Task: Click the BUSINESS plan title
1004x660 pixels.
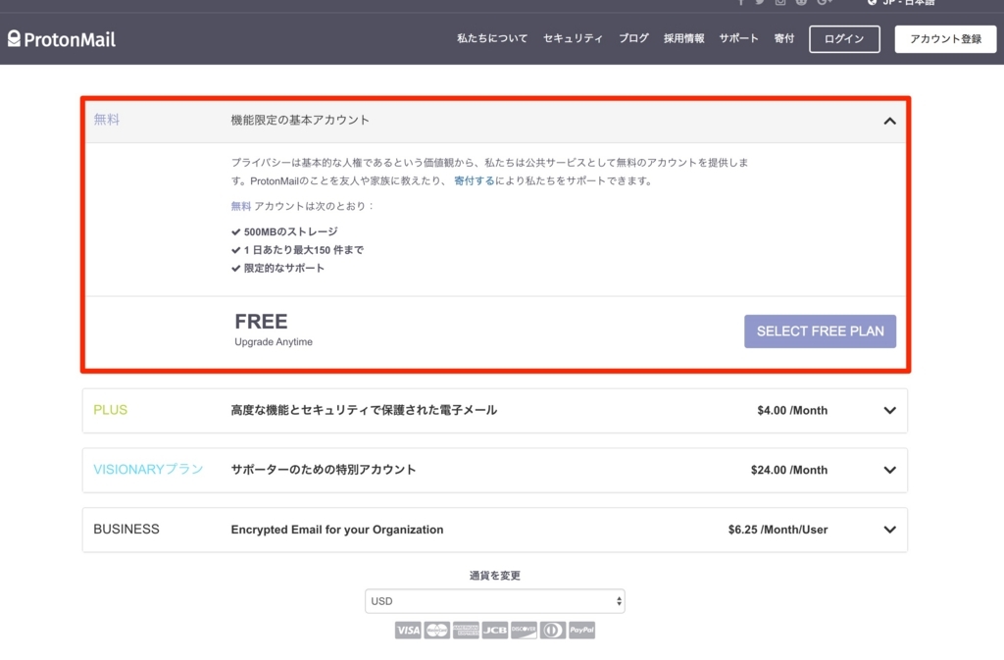Action: click(126, 529)
